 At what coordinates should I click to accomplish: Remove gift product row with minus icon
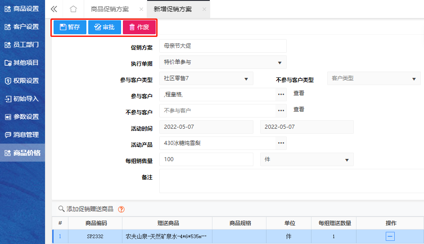[x=390, y=236]
